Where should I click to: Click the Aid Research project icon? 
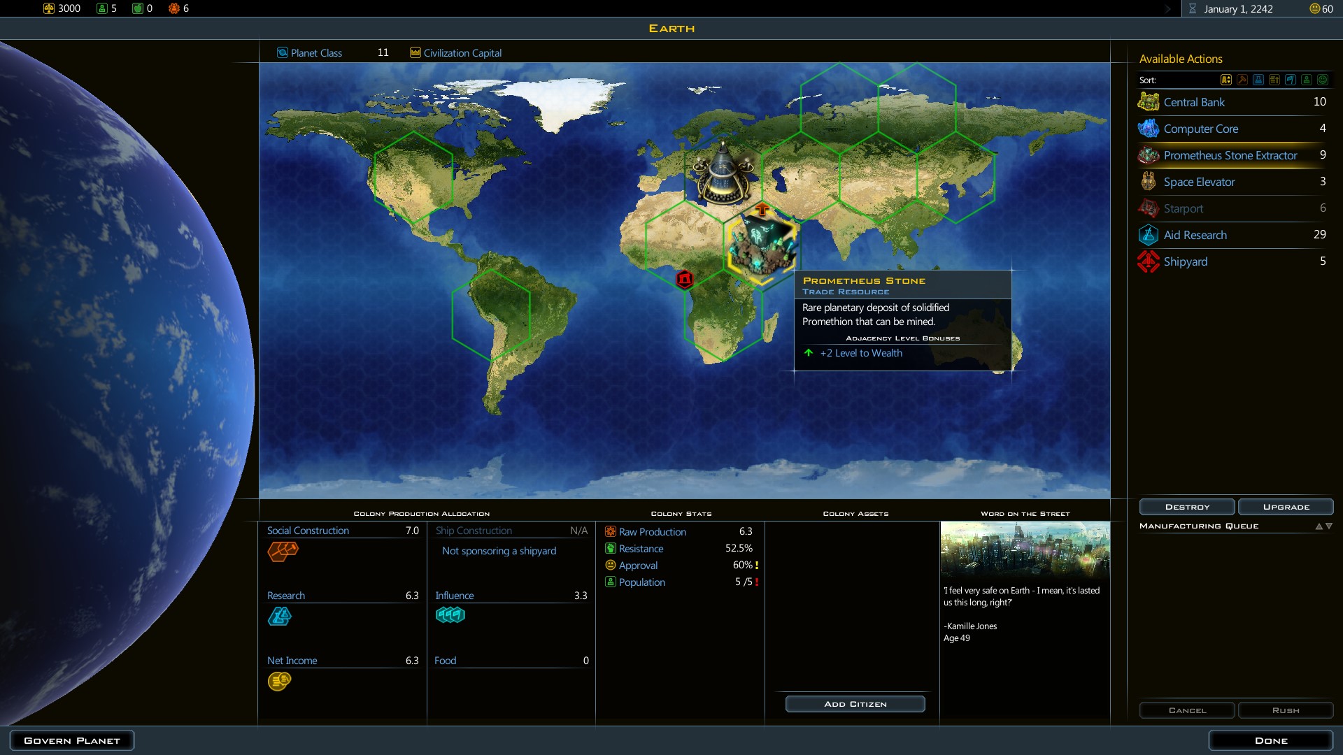pyautogui.click(x=1148, y=235)
